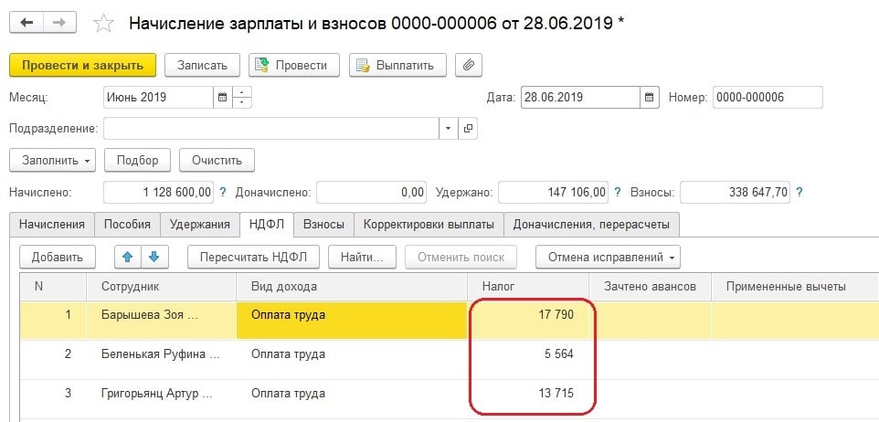
Task: Select the НДФЛ tab
Action: click(x=267, y=224)
